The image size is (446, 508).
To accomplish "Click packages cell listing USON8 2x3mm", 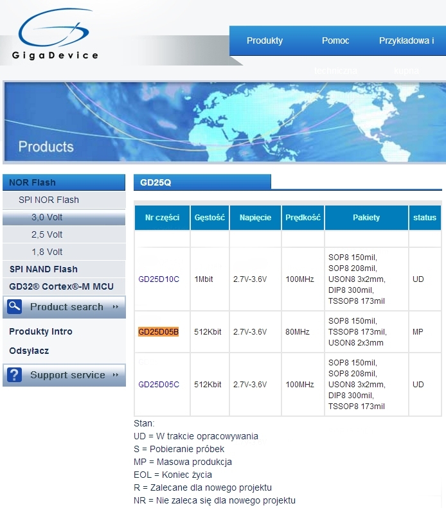I will coord(366,332).
